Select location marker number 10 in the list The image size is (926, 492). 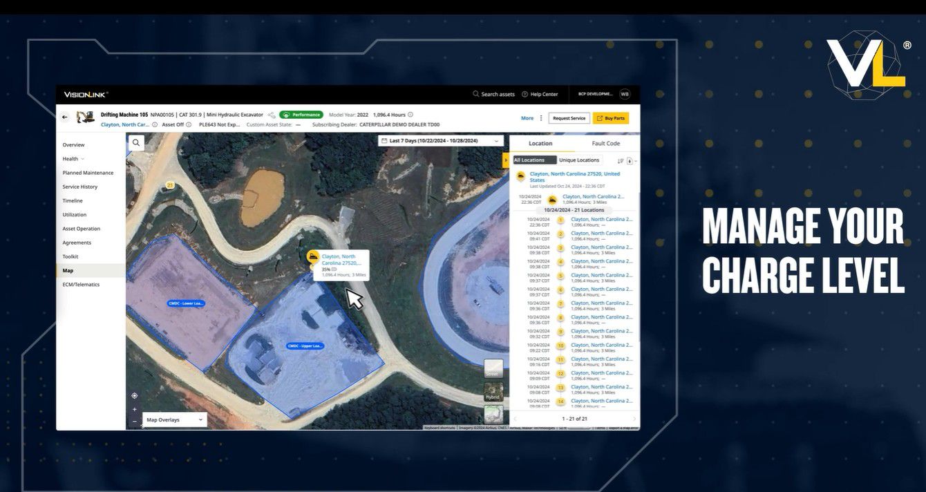coord(560,346)
